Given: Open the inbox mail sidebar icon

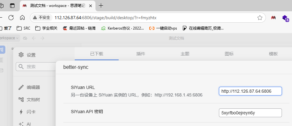Looking at the screenshot, I should pos(2,70).
